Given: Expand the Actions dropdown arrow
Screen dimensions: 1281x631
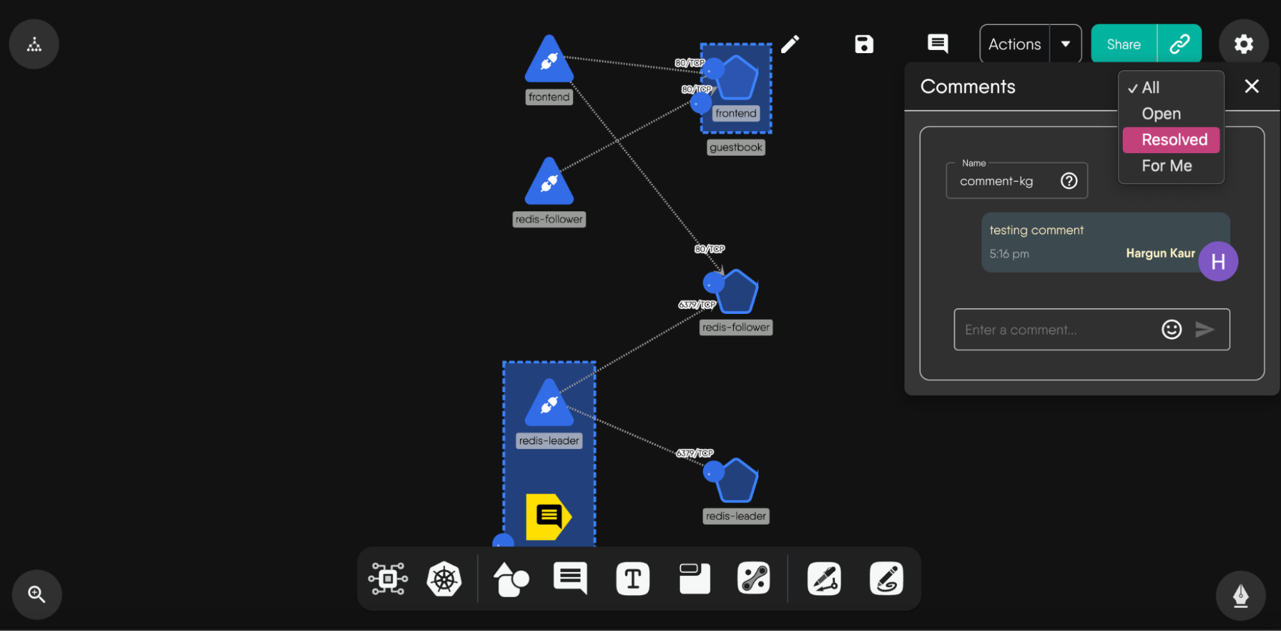Looking at the screenshot, I should coord(1066,44).
